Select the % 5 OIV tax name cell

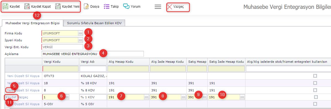pos(93,104)
